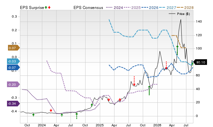
Task: Click the 2025 x-axis year label
Action: point(100,125)
